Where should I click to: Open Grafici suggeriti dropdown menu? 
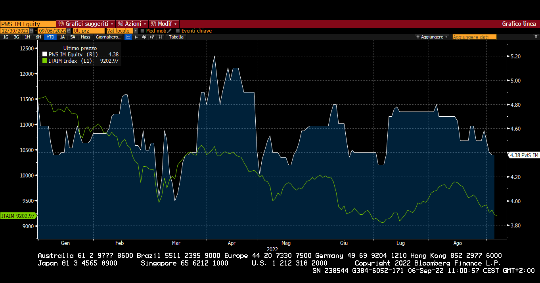[86, 24]
